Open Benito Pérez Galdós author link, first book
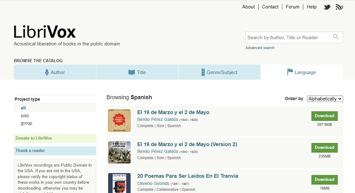This screenshot has width=355, height=193. [158, 120]
